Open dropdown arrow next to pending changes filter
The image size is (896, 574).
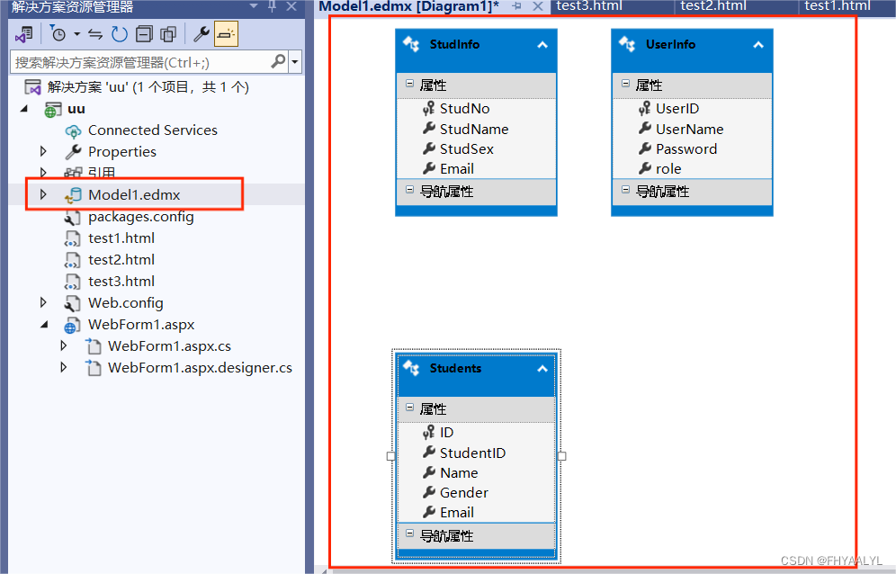76,34
